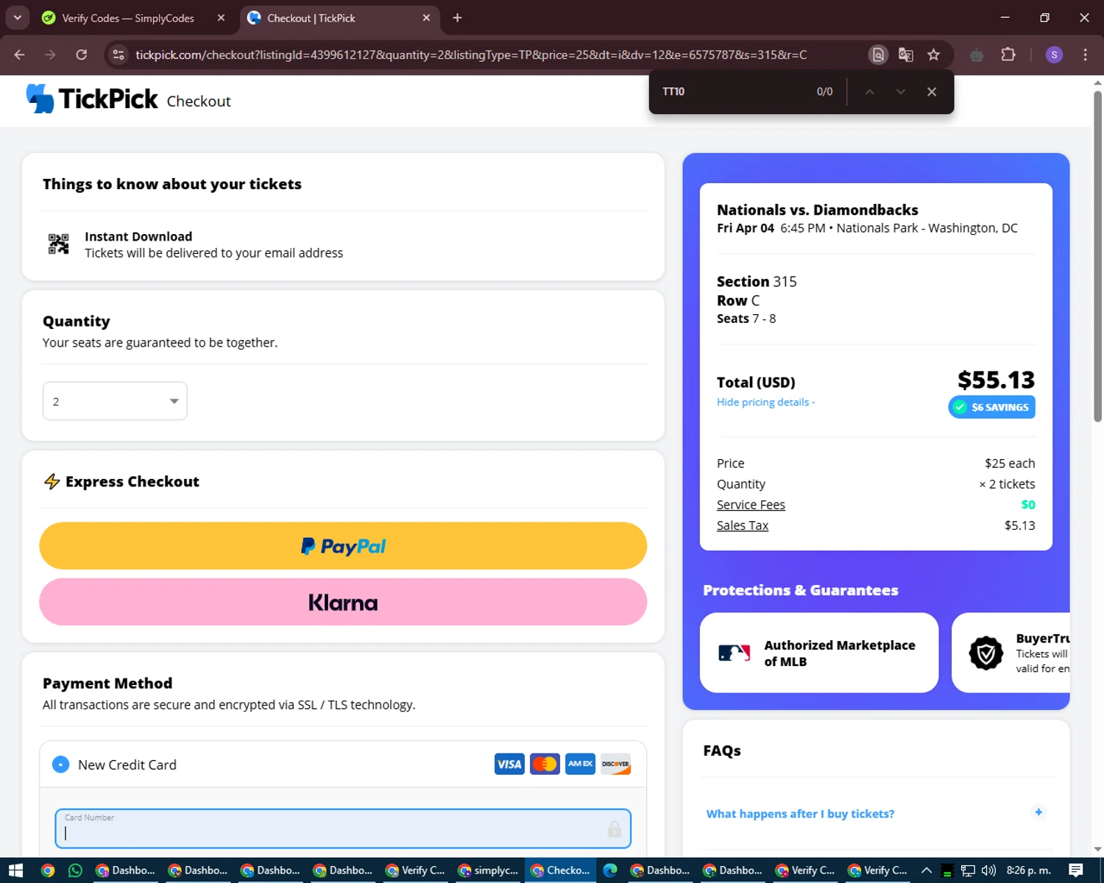Viewport: 1104px width, 883px height.
Task: Click the Discover card logo
Action: tap(615, 764)
